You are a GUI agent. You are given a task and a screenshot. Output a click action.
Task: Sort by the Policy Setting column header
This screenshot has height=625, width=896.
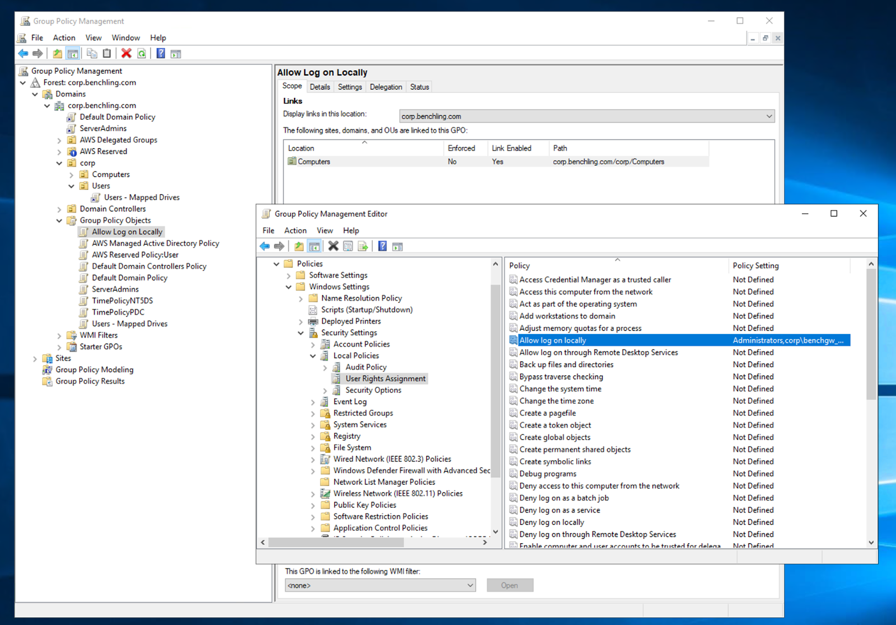coord(755,266)
